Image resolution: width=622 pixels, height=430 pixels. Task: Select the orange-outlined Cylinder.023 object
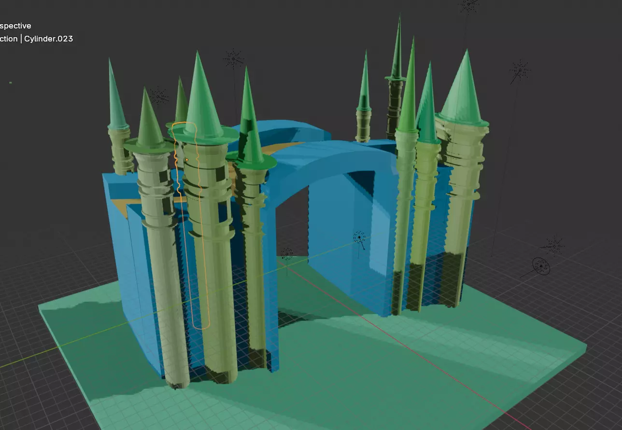(x=192, y=226)
